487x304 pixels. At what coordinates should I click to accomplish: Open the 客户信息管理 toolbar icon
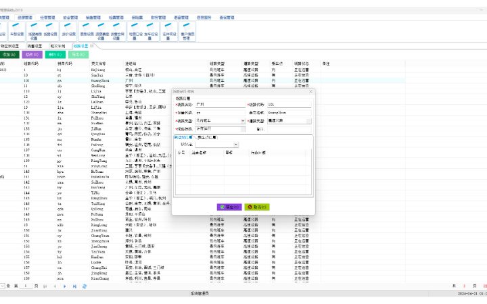[187, 31]
